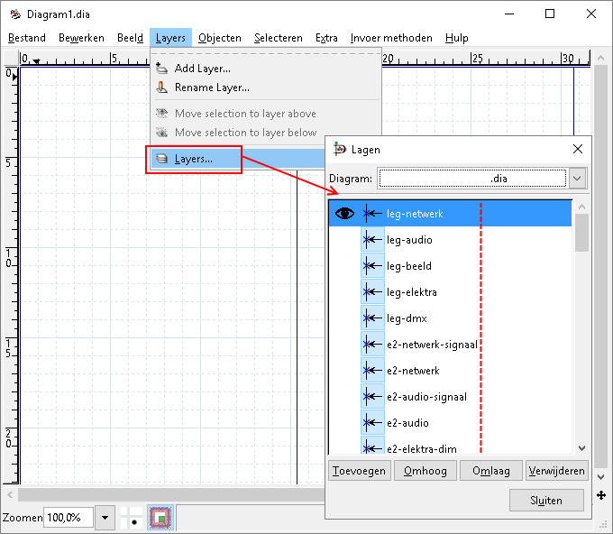Toggle connectable icon for leg-beeld layer
Viewport: 613px width, 534px height.
[x=372, y=265]
